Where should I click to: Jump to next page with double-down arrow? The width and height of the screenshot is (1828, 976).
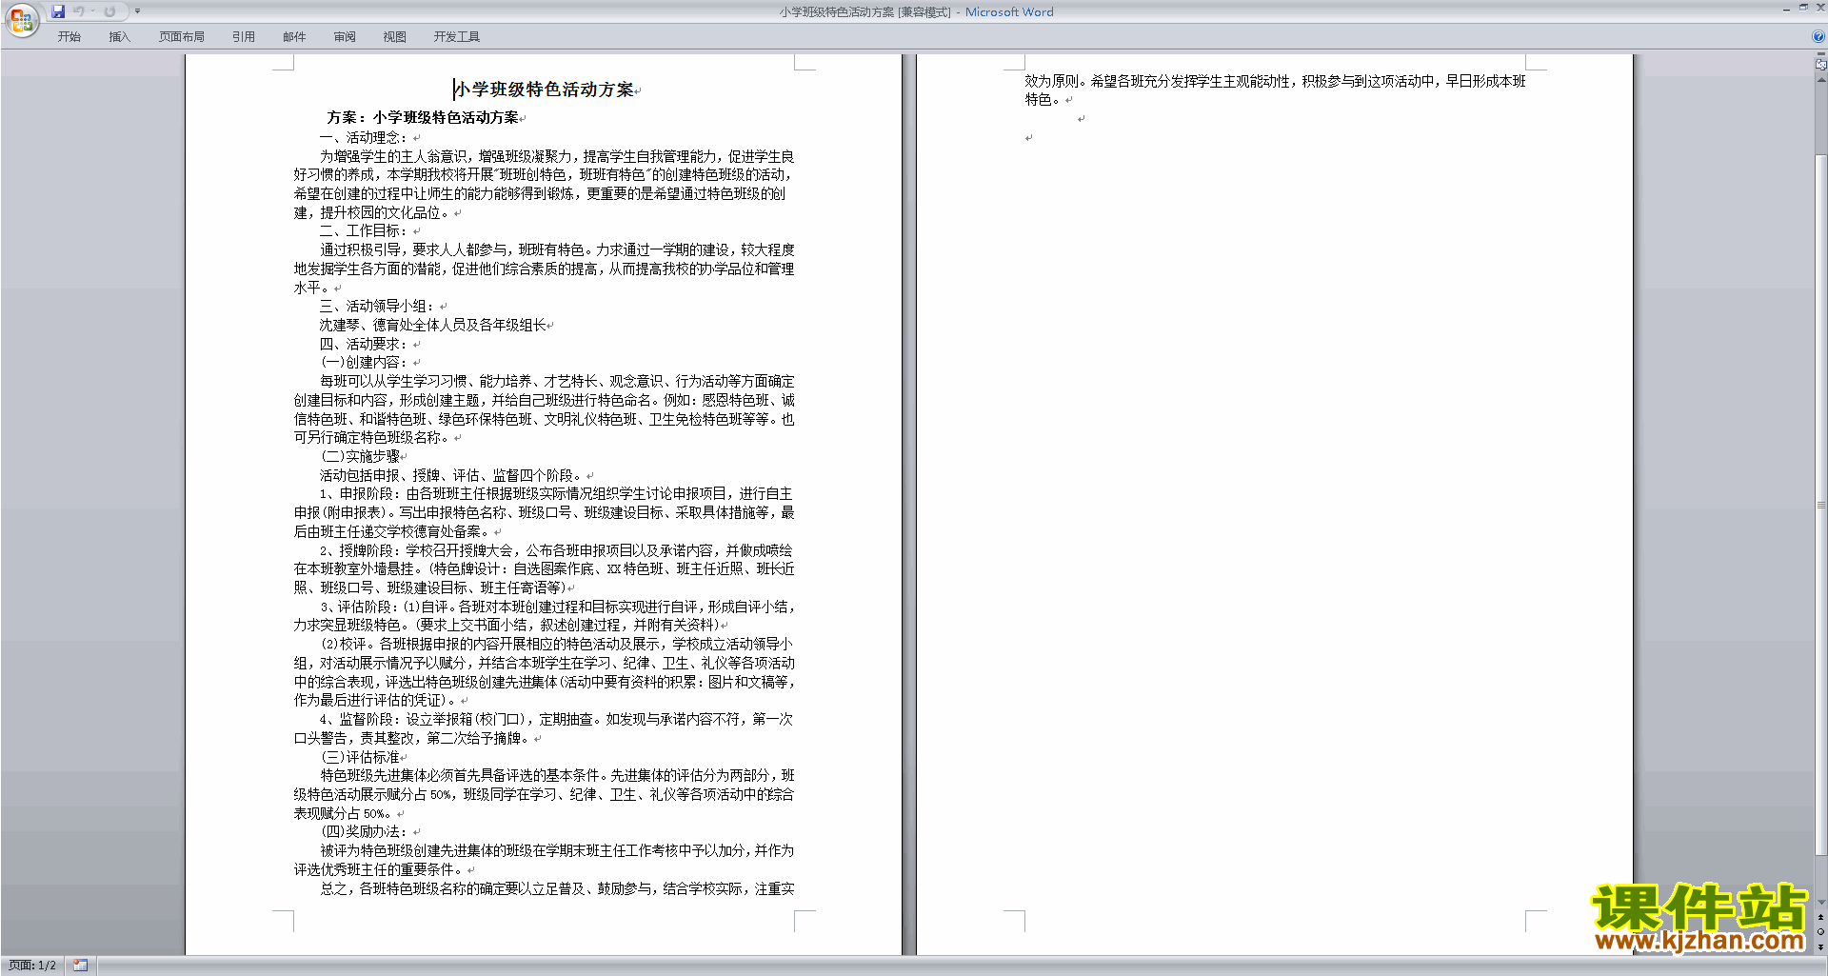(x=1820, y=946)
